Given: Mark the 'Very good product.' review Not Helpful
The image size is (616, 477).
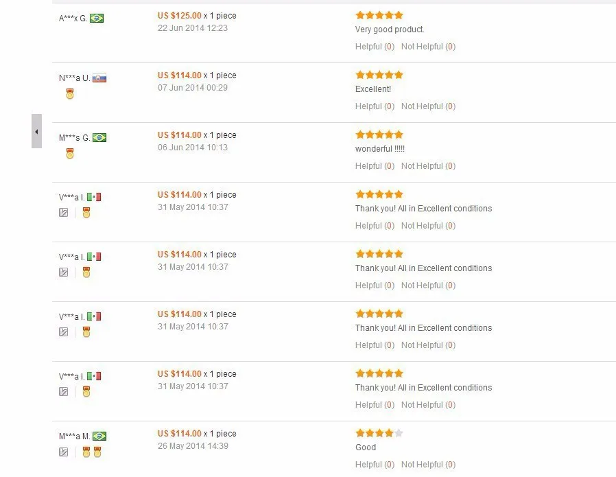Looking at the screenshot, I should pos(428,47).
